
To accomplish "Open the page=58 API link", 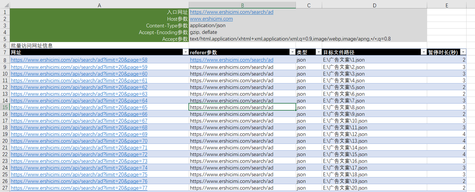I will [79, 60].
